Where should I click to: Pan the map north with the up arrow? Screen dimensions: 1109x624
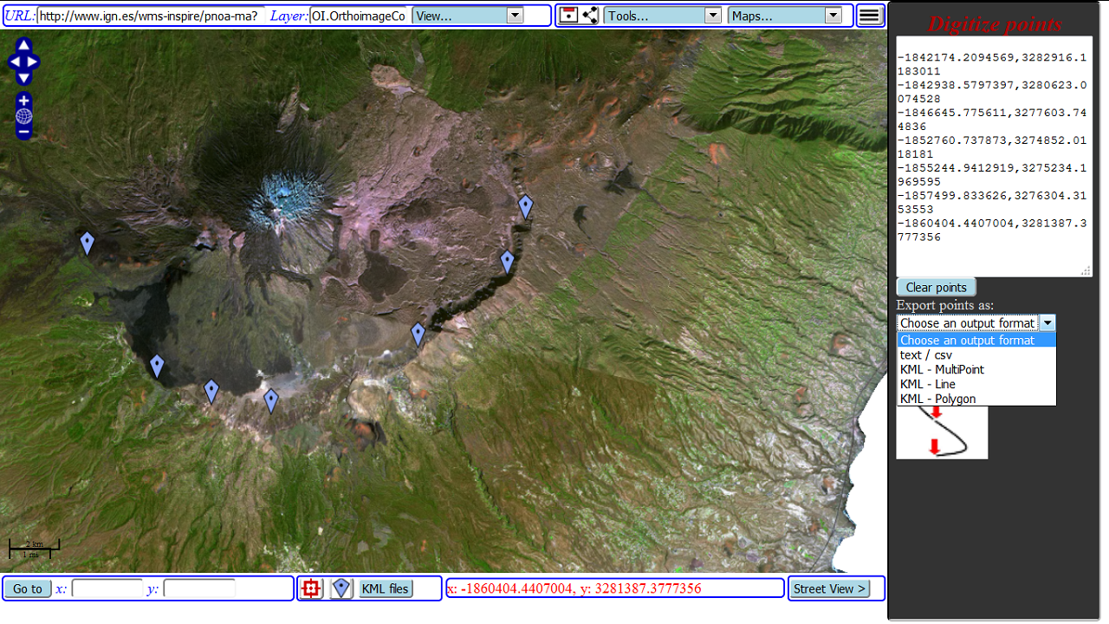tap(23, 46)
